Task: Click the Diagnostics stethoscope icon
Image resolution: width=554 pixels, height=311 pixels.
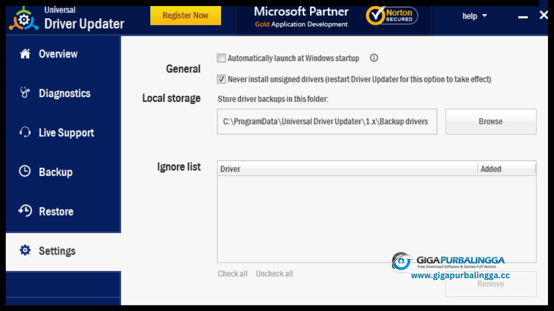Action: point(25,93)
